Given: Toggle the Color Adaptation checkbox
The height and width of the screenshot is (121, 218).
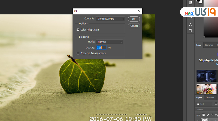Looking at the screenshot, I should pyautogui.click(x=78, y=30).
